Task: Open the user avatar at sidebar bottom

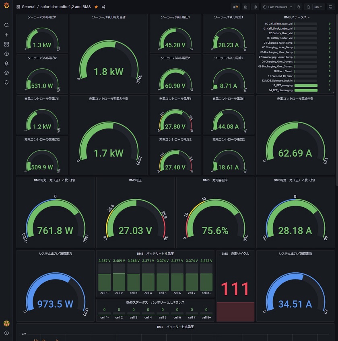Action: 6,323
